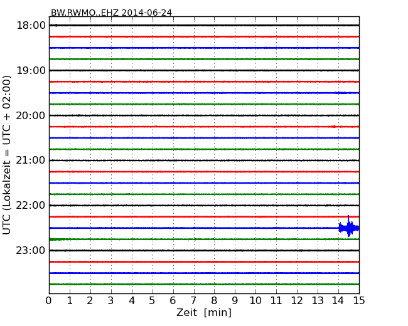Viewport: 408px width, 326px height.
Task: Click x-axis tick label 10
Action: (x=255, y=300)
